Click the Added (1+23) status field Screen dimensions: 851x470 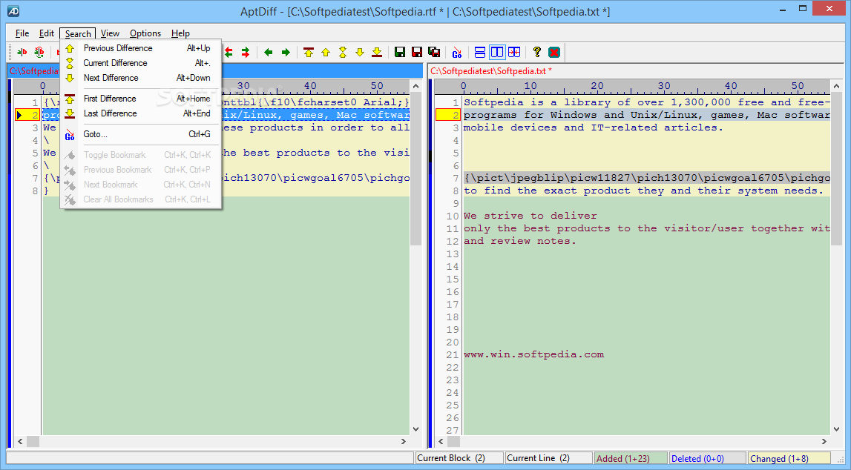(631, 458)
